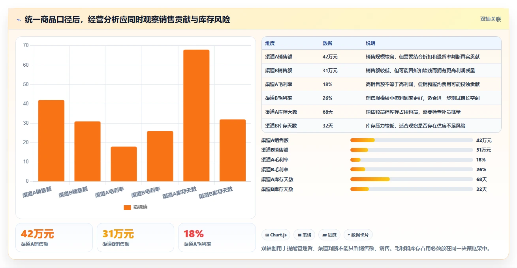
Task: Click the 渠道B销售额 bar in the chart
Action: (x=88, y=151)
